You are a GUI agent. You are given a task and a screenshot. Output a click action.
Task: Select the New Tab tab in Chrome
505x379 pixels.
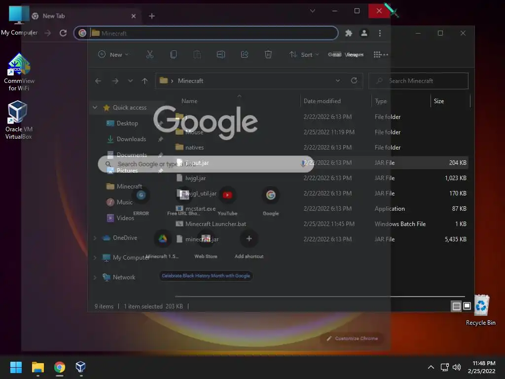coord(80,16)
